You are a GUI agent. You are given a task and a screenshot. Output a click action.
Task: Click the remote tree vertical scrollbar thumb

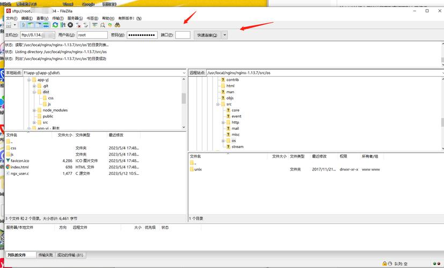[x=442, y=122]
